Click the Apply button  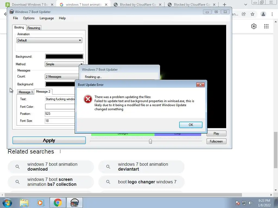point(49,140)
